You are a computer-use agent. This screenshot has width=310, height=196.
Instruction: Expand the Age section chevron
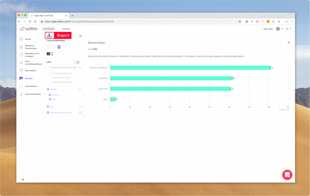[x=80, y=106]
